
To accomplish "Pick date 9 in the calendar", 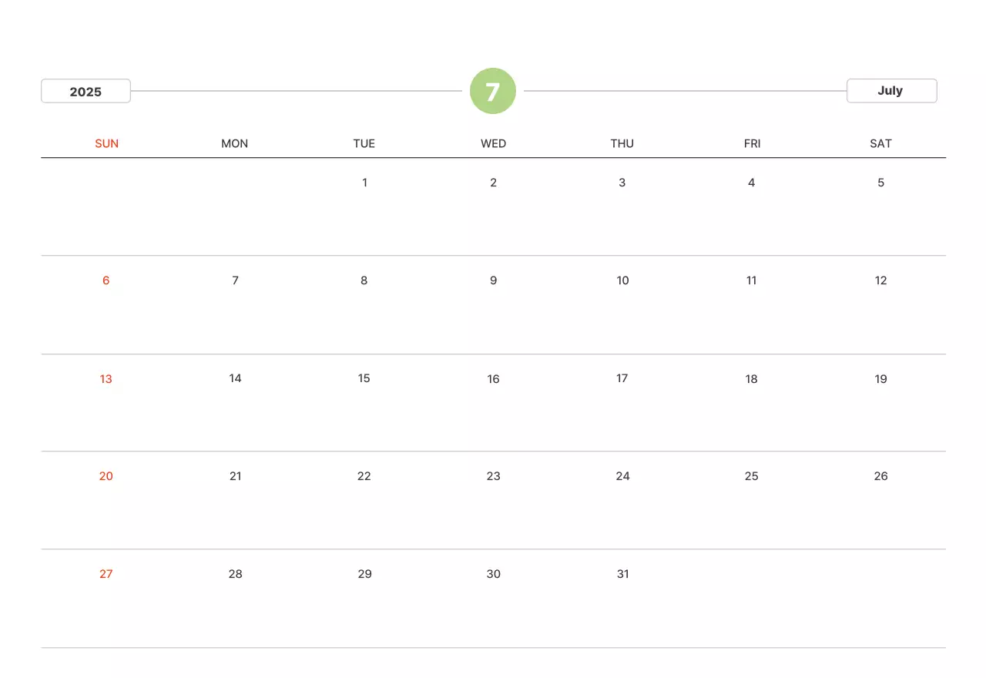I will coord(493,280).
